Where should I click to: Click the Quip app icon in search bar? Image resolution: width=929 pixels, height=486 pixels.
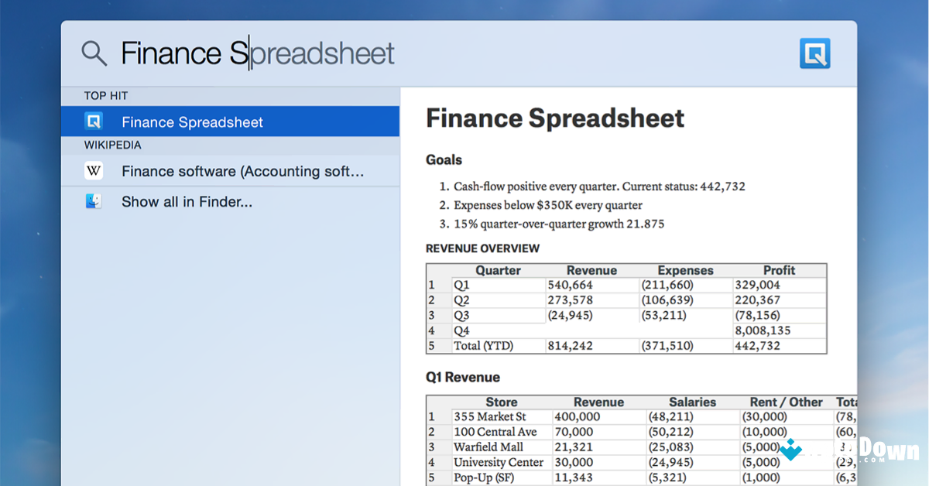(814, 53)
